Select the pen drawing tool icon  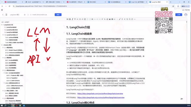point(120,19)
